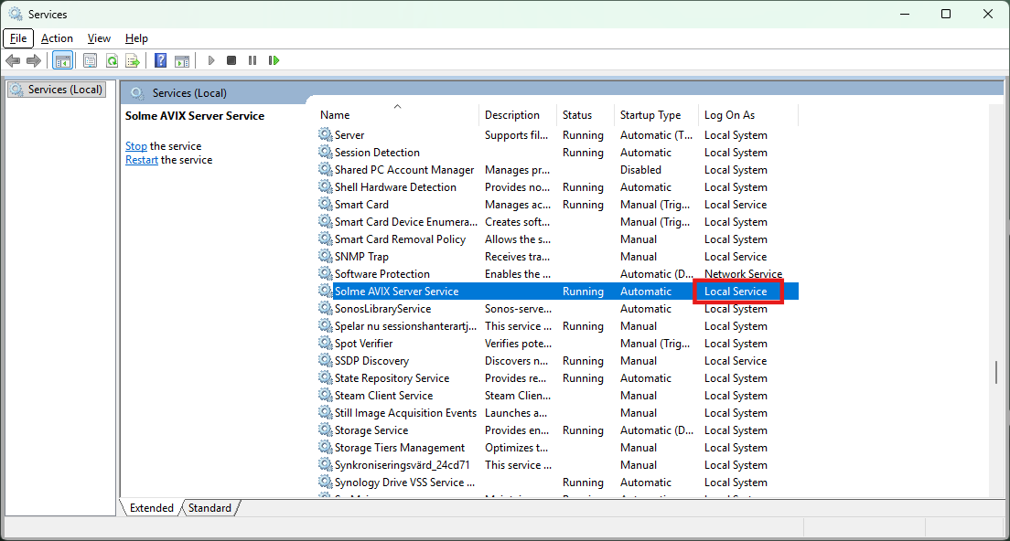1010x541 pixels.
Task: Click the vertical scrollbar thumb
Action: point(996,372)
